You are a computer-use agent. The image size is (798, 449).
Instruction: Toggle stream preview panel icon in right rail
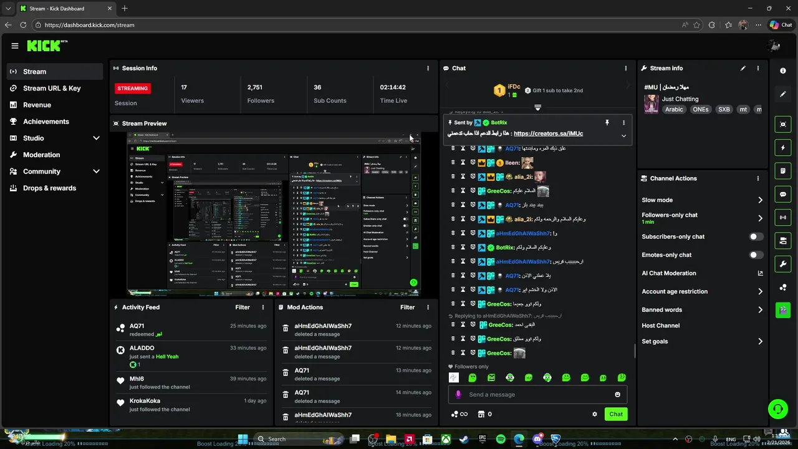[x=783, y=124]
